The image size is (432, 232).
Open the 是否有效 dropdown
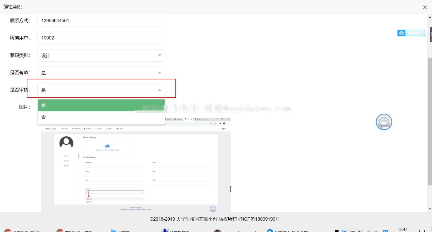click(101, 73)
